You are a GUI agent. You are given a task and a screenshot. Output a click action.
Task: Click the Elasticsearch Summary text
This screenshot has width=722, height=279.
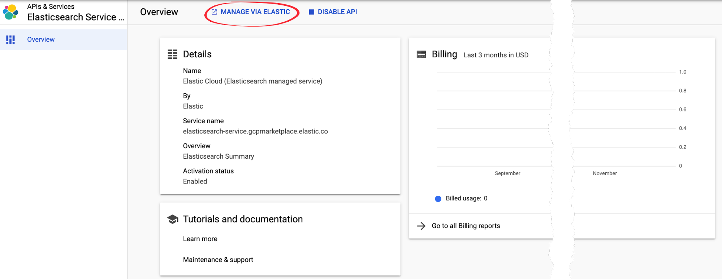219,156
